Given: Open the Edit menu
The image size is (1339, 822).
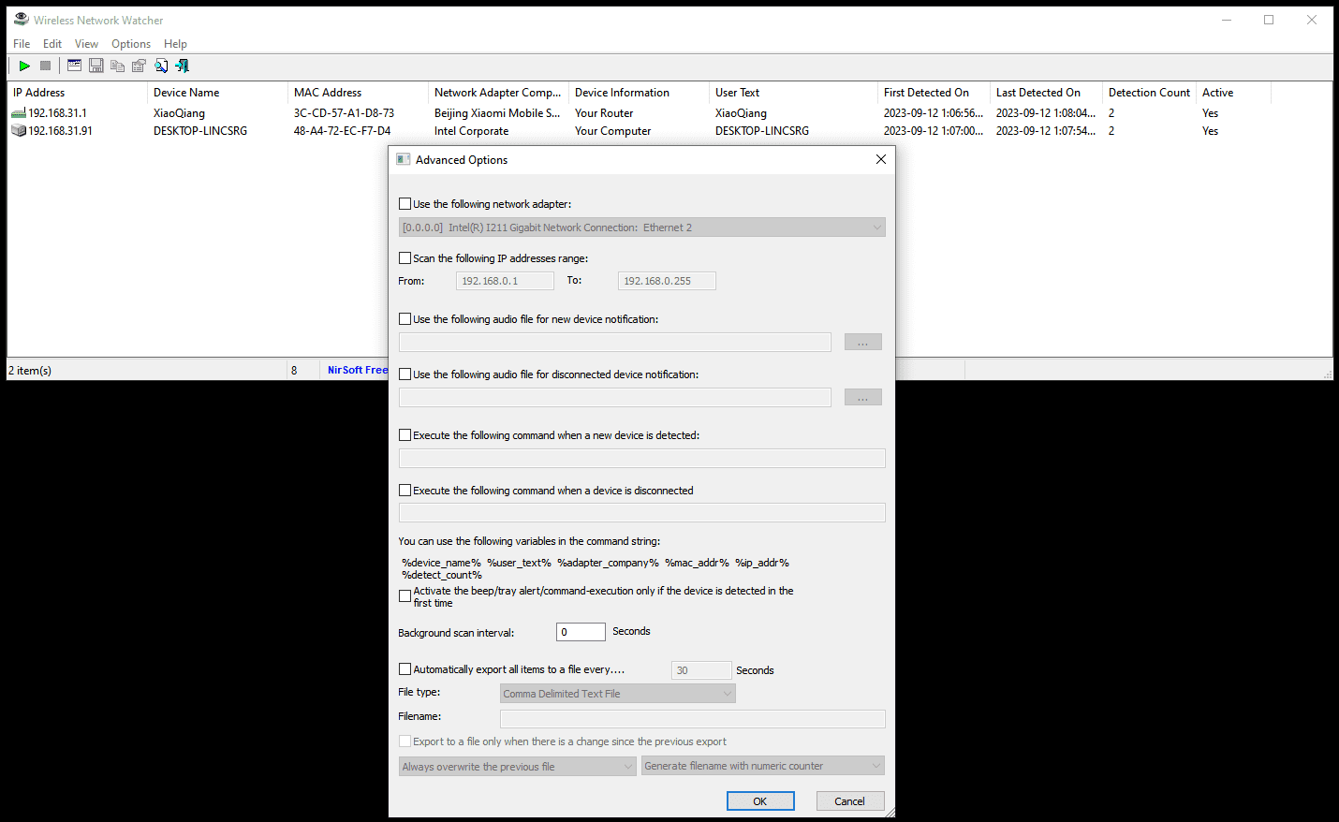Looking at the screenshot, I should [x=52, y=44].
